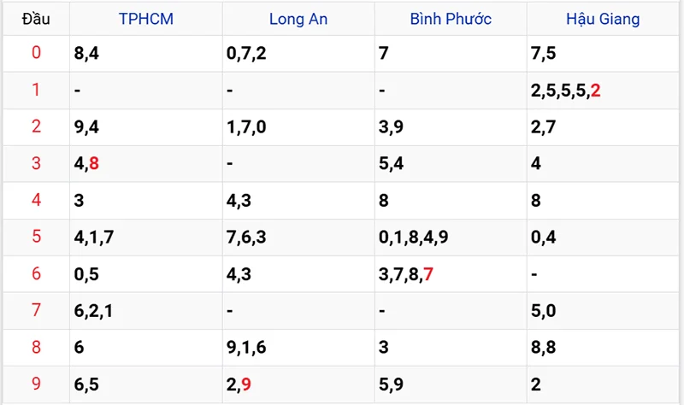Click the Bình Phước header link
684x405 pixels.
[x=451, y=18]
